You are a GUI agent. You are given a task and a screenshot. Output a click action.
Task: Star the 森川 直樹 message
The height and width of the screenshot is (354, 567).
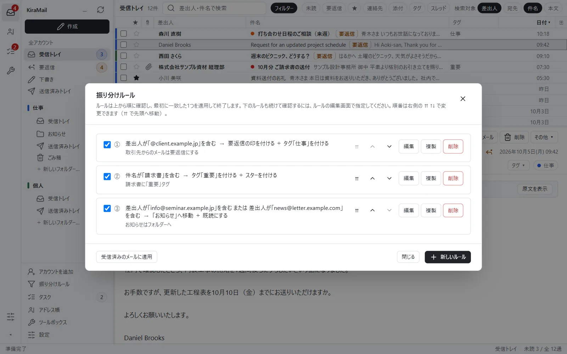136,34
